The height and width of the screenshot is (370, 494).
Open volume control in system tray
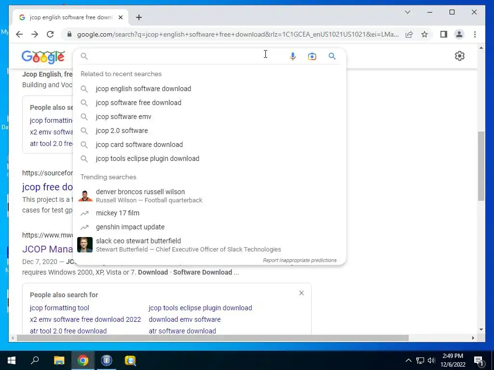(432, 360)
